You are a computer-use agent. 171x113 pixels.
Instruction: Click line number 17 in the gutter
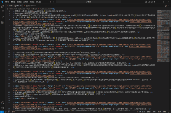(x=9, y=65)
